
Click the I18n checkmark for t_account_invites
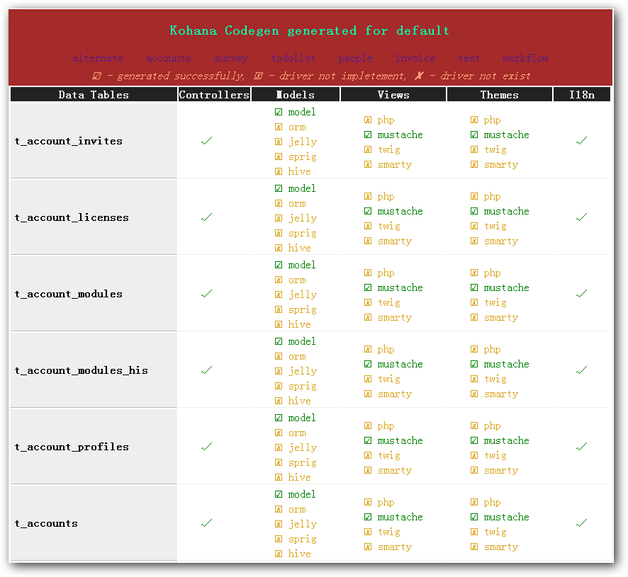[581, 141]
